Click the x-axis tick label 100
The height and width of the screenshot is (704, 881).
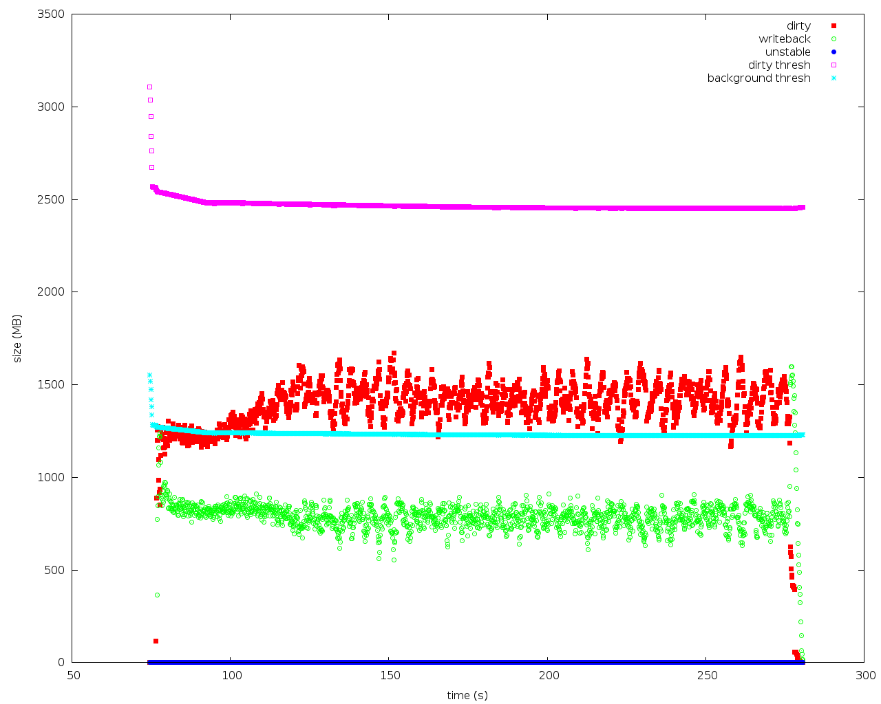[232, 676]
